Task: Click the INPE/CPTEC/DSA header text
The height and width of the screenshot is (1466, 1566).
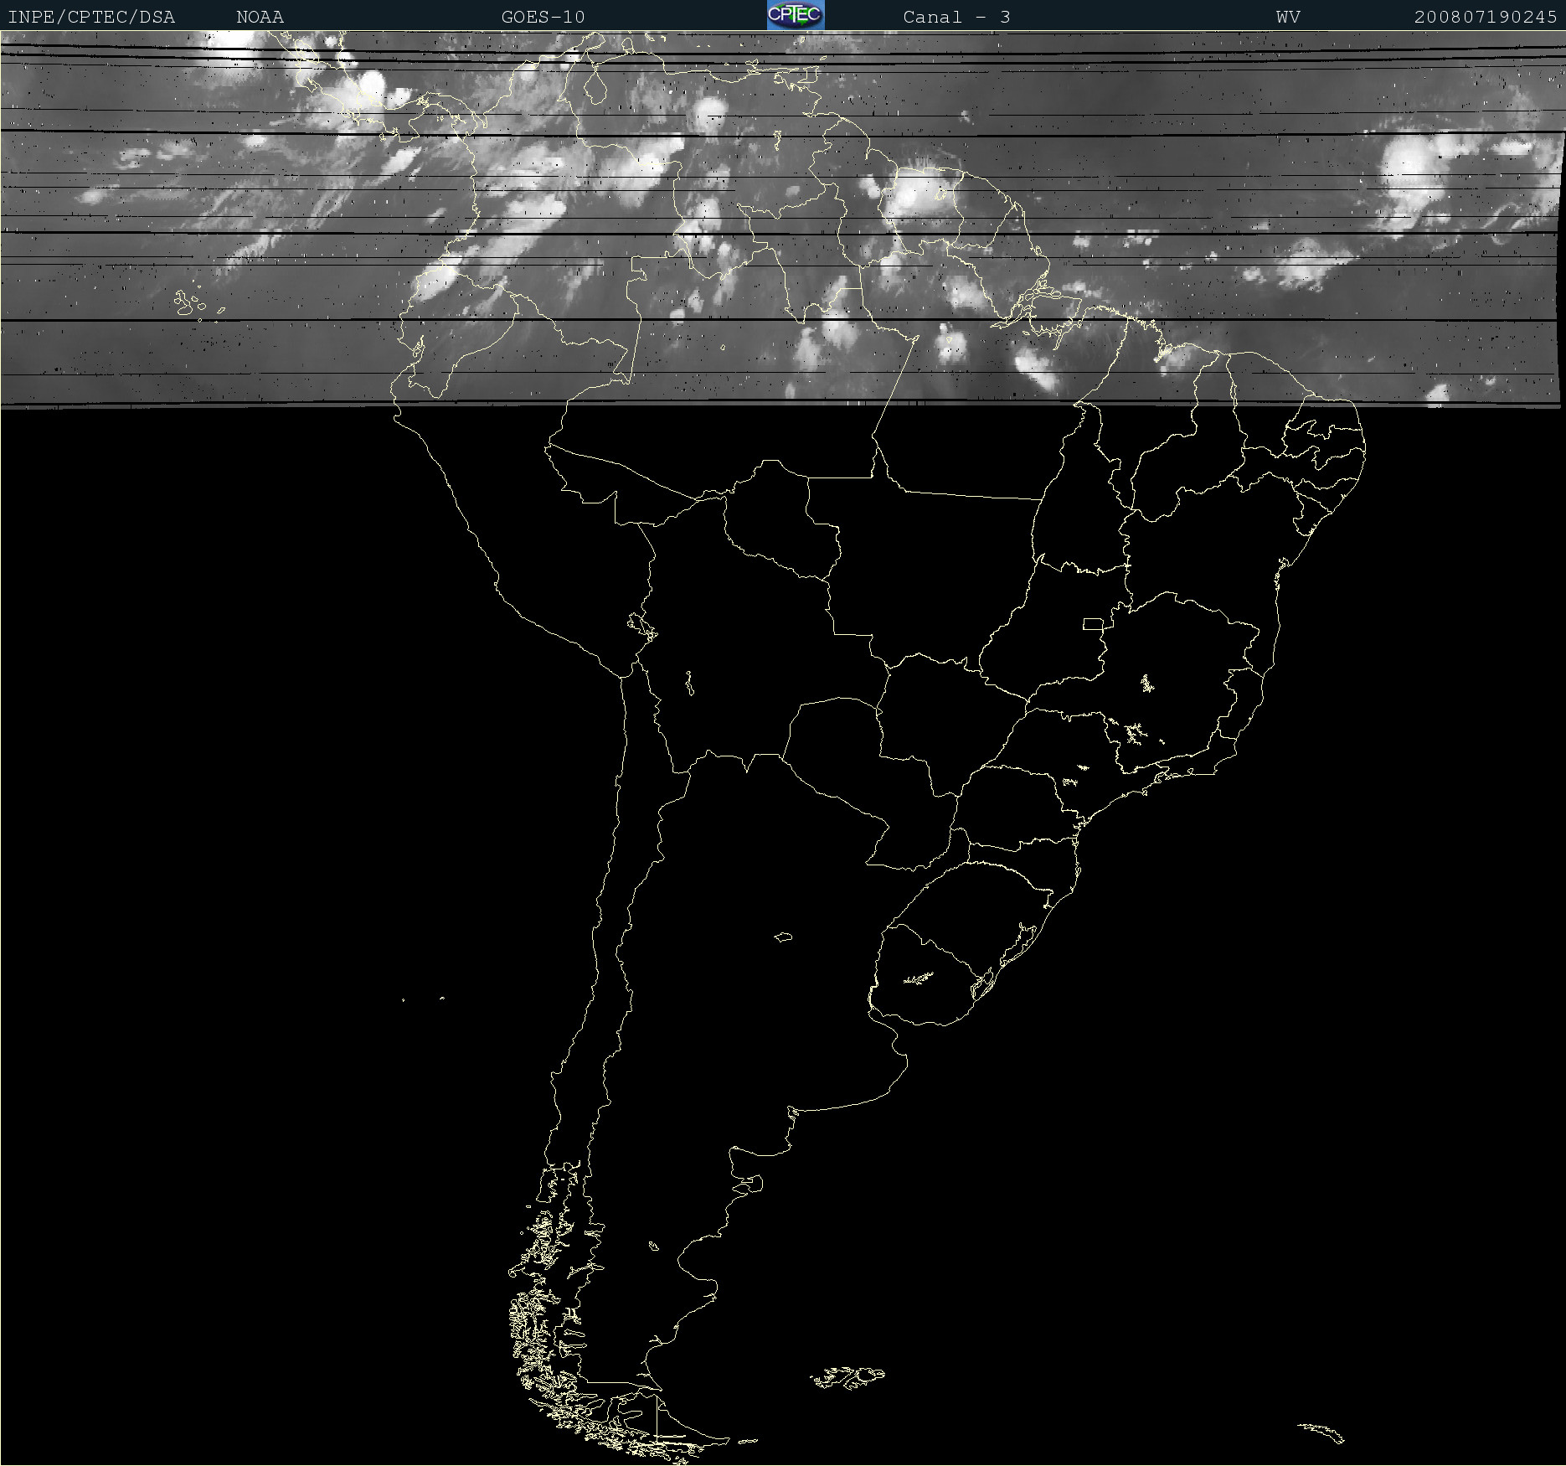Action: 91,17
